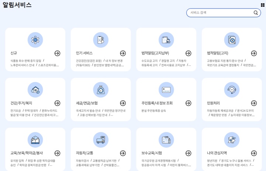Focus the 서비스 검색 input field
Screen dimensions: 266x171
pos(224,13)
